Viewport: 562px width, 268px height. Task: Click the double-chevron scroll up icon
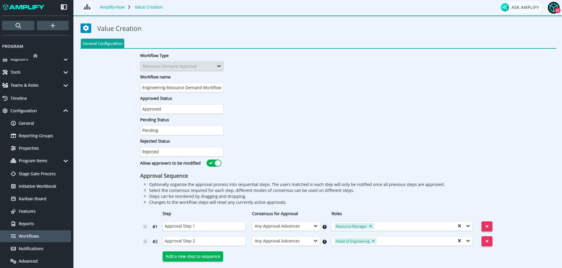35,56
